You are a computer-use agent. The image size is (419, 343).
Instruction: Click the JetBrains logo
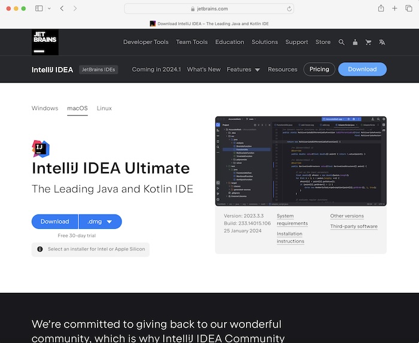click(45, 42)
